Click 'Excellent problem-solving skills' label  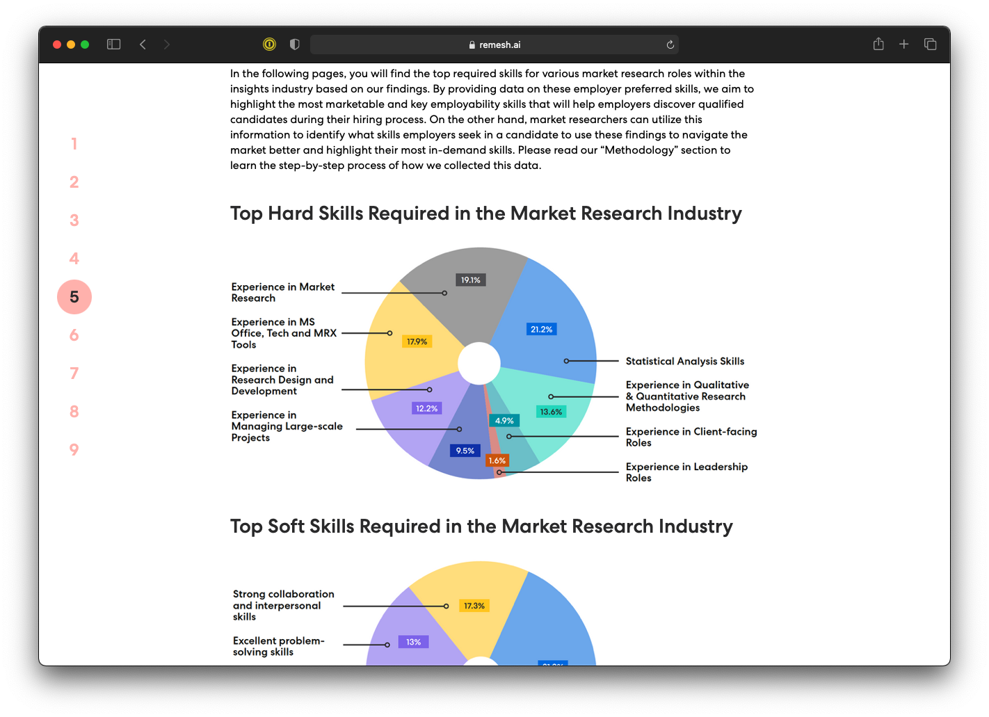coord(279,646)
